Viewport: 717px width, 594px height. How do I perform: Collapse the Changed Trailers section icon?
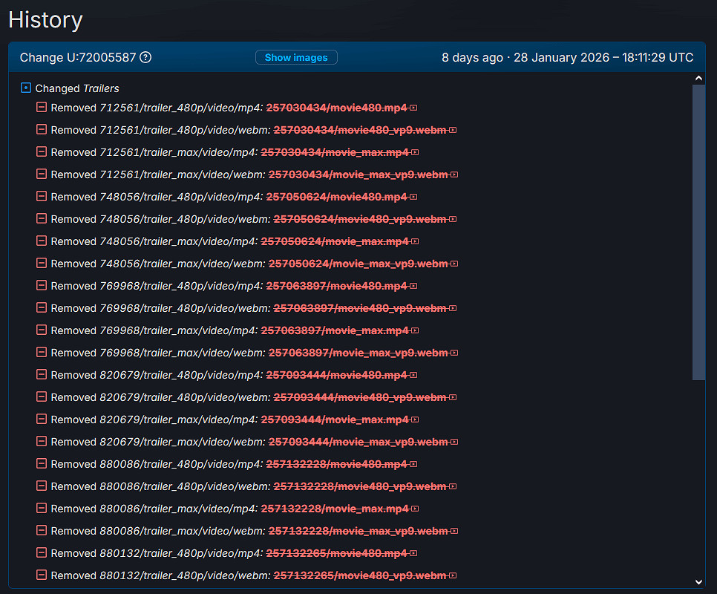(26, 88)
